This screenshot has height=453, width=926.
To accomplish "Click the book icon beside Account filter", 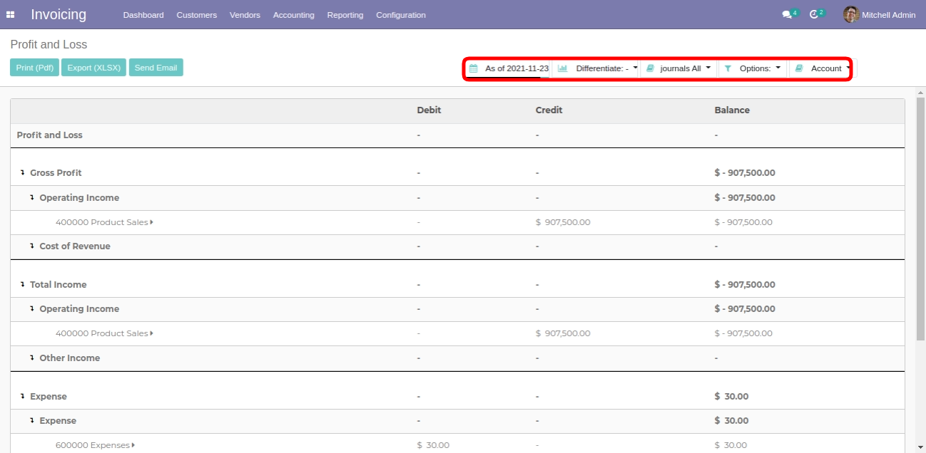I will coord(799,68).
